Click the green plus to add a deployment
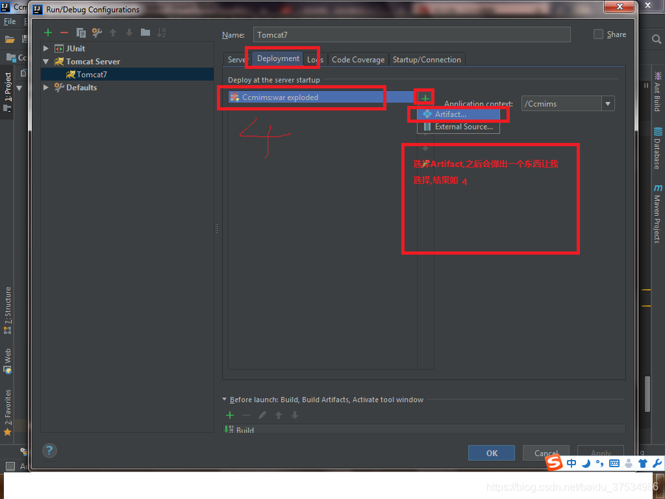665x499 pixels. (x=425, y=98)
